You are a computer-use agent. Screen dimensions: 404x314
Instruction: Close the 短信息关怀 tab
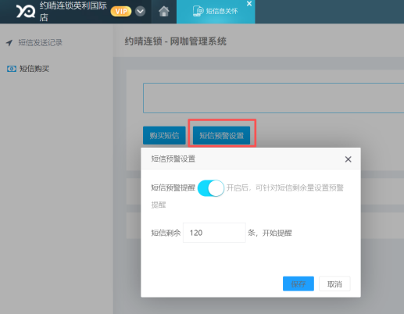coord(249,4)
